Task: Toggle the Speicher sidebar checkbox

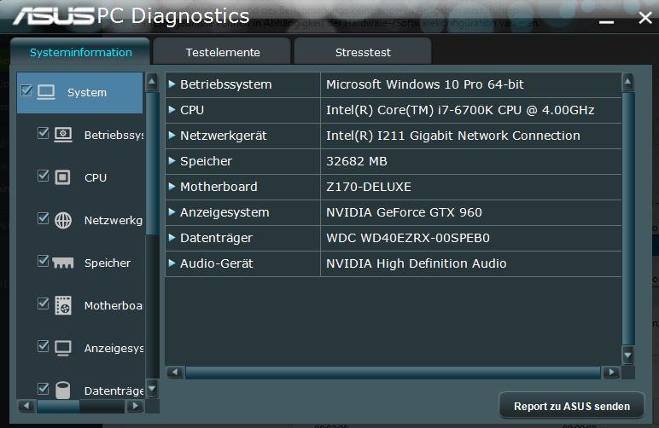Action: (44, 261)
